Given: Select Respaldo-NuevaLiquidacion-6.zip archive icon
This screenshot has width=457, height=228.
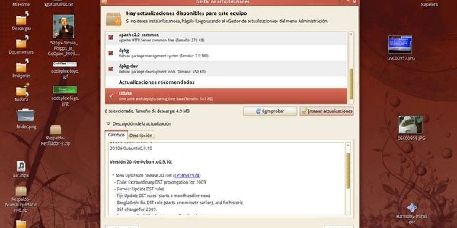Looking at the screenshot, I should [x=21, y=191].
